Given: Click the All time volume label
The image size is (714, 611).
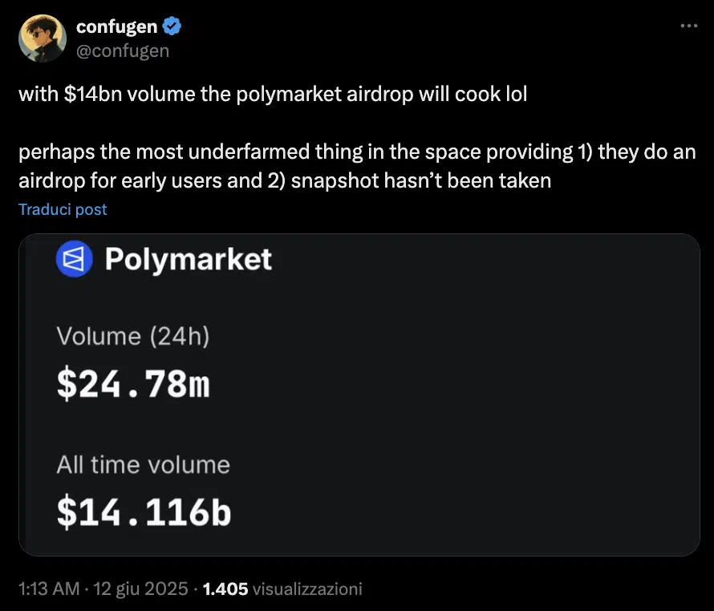Looking at the screenshot, I should click(143, 465).
